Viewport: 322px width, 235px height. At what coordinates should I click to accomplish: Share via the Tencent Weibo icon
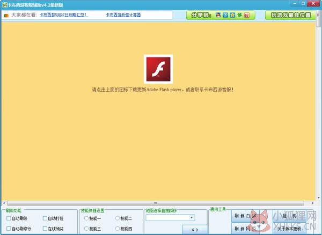[x=225, y=15]
